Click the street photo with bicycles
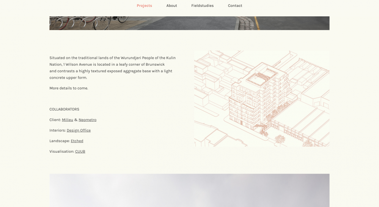The width and height of the screenshot is (379, 207). coord(190,23)
